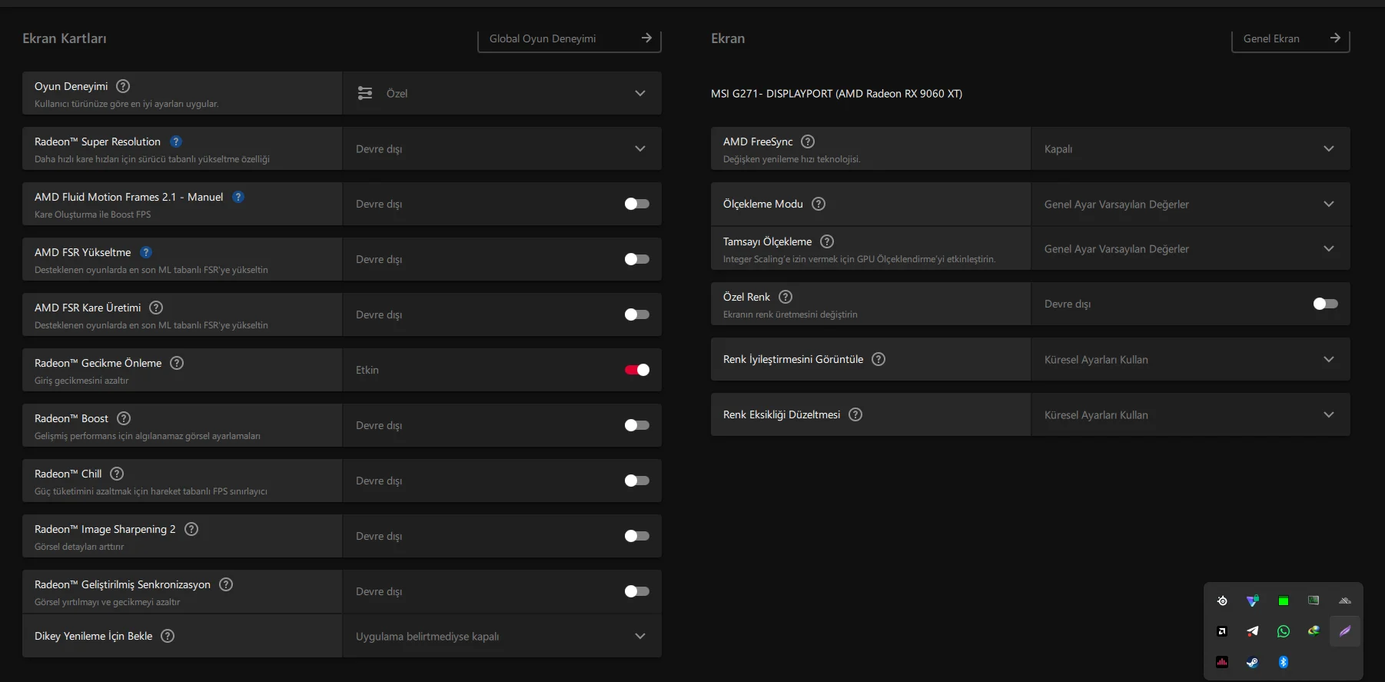Show help for Radeon Super Resolution
Screen dimensions: 1385x682
pyautogui.click(x=176, y=141)
